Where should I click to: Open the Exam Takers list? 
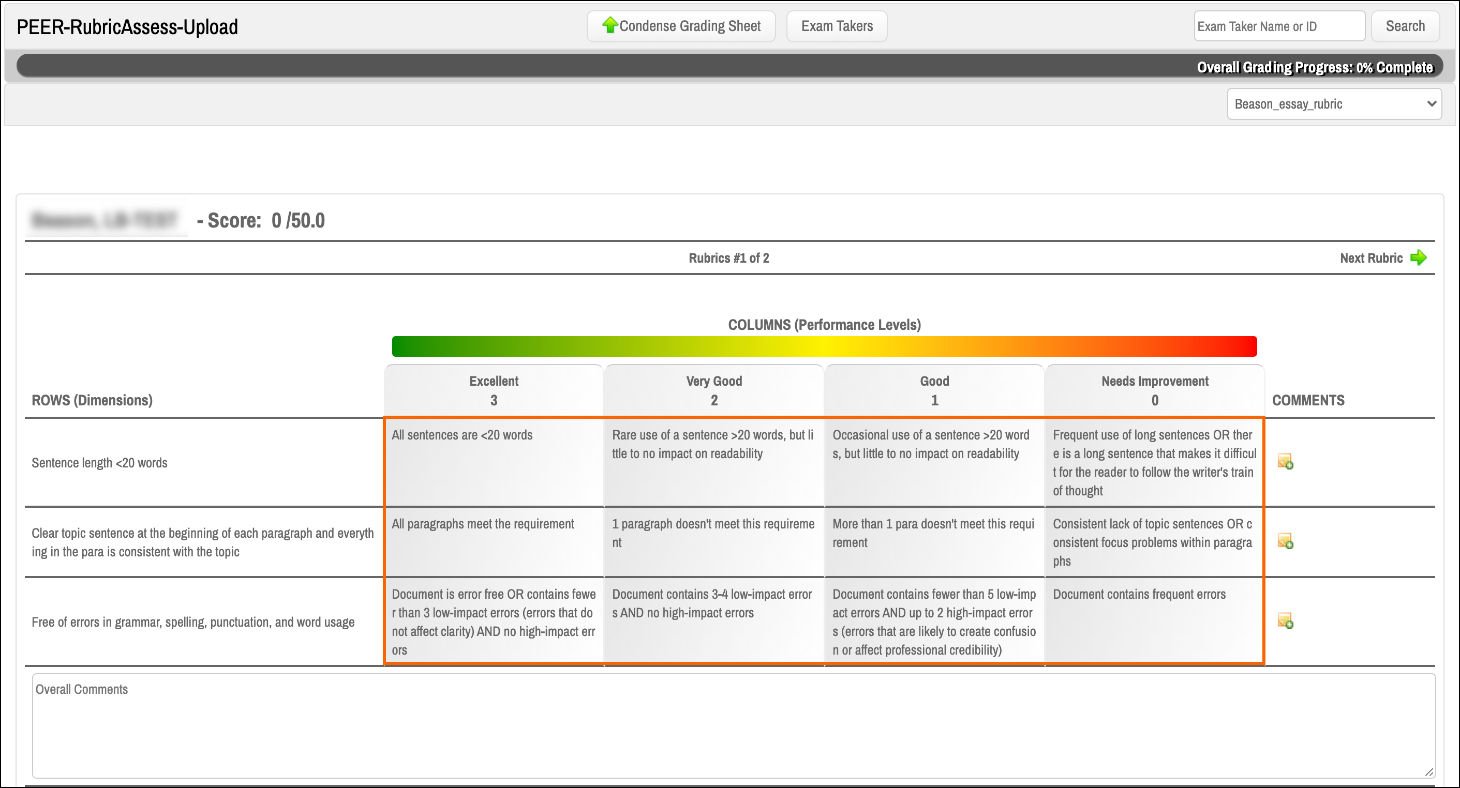(x=837, y=26)
